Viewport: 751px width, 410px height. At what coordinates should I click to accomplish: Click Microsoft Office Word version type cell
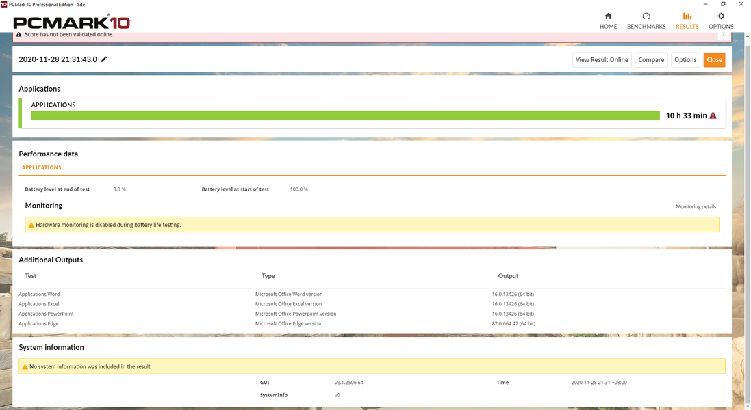click(x=289, y=295)
